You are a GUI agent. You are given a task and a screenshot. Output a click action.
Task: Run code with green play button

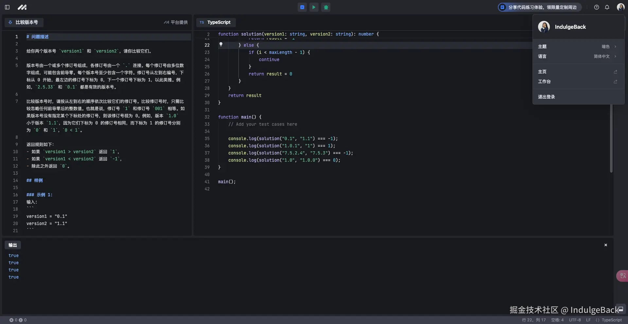pyautogui.click(x=314, y=7)
